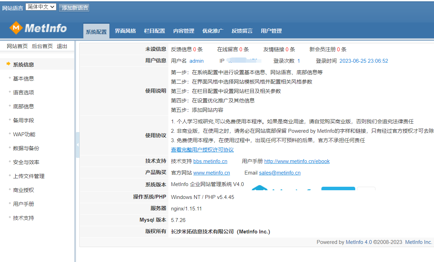
Task: Open the 栏目配置 tab
Action: click(x=154, y=31)
